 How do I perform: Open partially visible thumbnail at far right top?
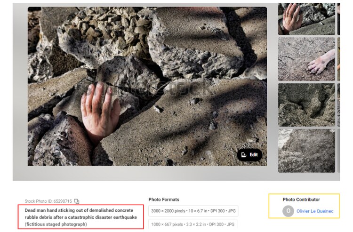338,19
